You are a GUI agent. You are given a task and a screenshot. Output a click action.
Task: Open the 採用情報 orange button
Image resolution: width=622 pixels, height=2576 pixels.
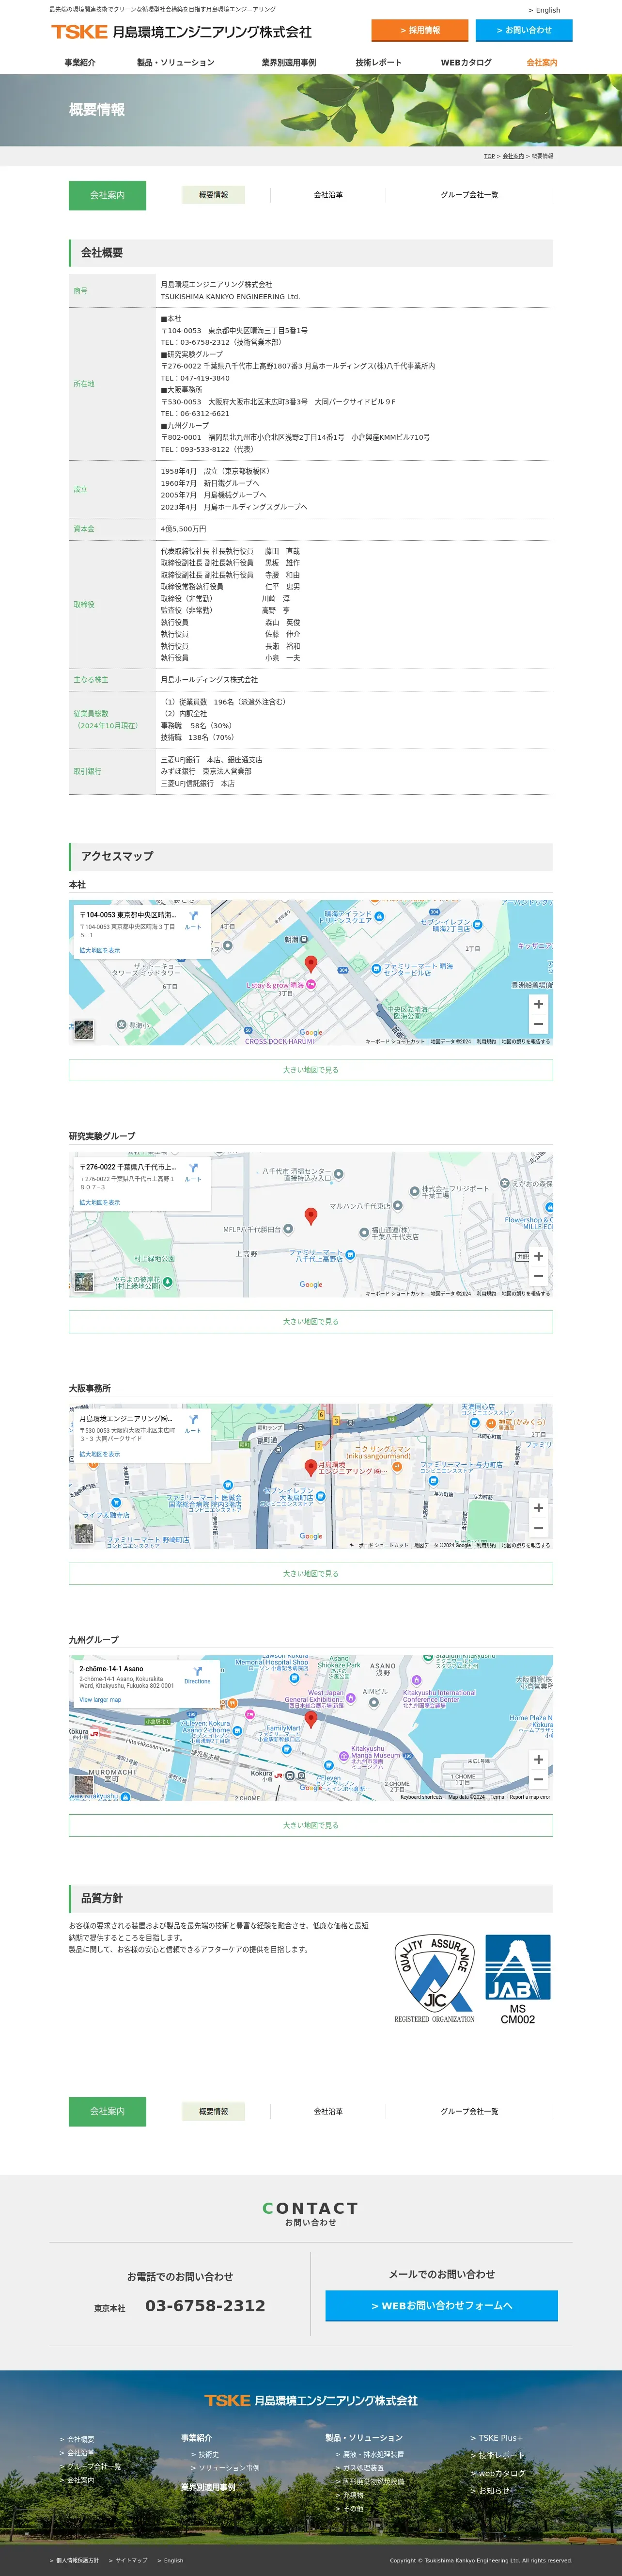coord(420,30)
